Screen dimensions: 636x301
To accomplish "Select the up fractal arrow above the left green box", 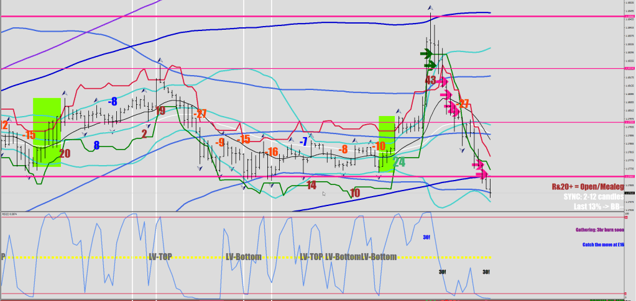I will point(65,92).
